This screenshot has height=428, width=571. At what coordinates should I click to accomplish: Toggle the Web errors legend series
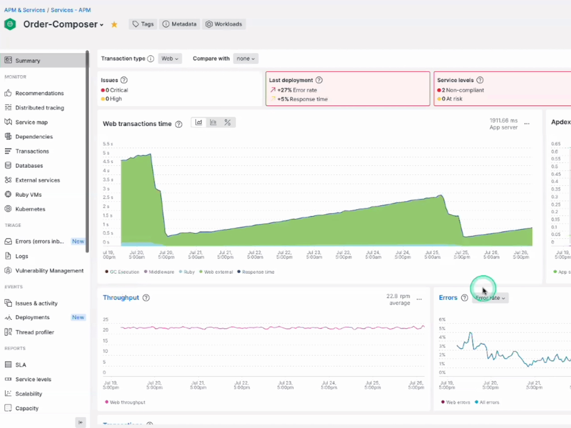(456, 402)
